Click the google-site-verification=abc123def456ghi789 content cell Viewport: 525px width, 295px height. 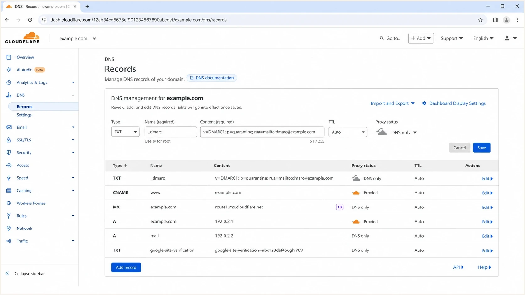[259, 250]
